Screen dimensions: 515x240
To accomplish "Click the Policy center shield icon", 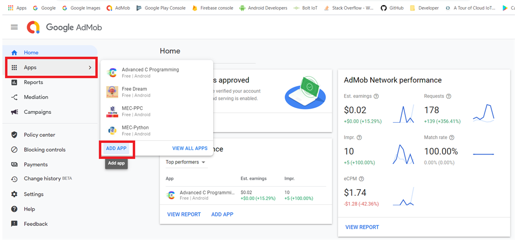I will tap(14, 135).
